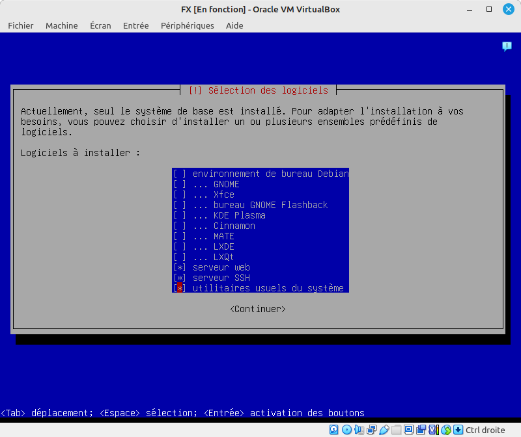Click the mouse integration status icon
This screenshot has height=437, width=521.
(446, 430)
